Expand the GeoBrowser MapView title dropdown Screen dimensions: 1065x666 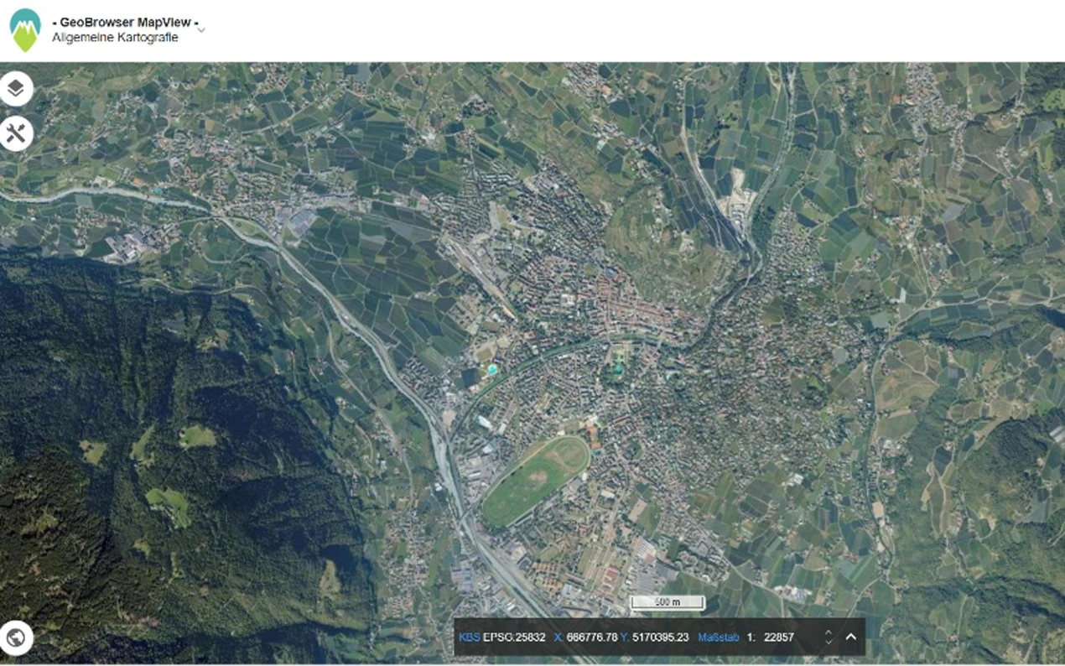click(x=201, y=30)
